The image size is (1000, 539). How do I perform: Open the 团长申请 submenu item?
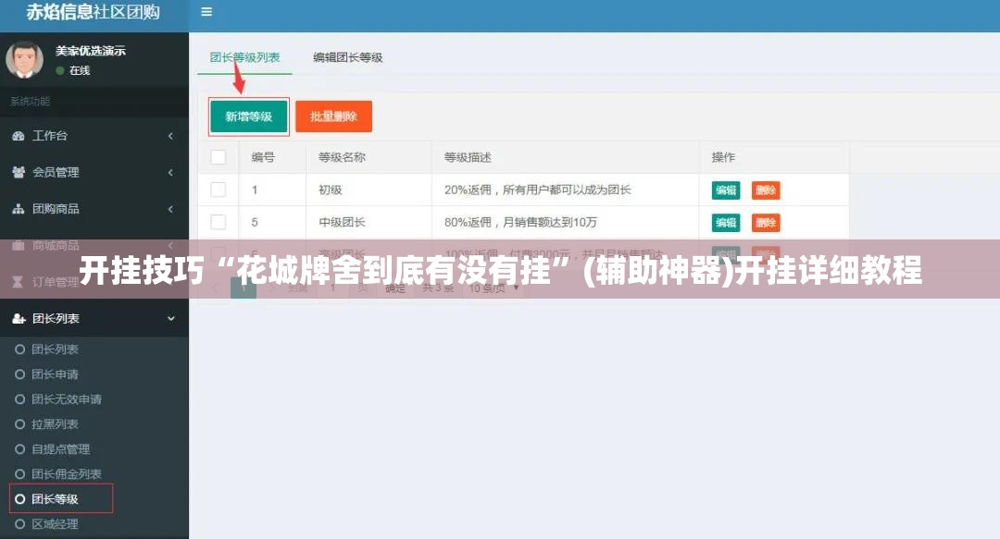tap(55, 374)
